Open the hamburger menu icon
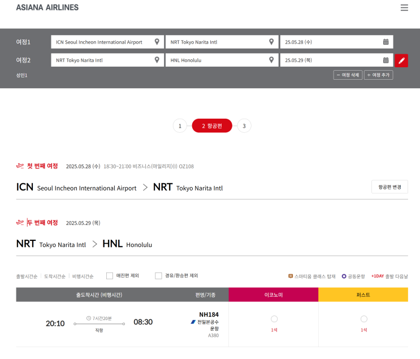 click(404, 7)
